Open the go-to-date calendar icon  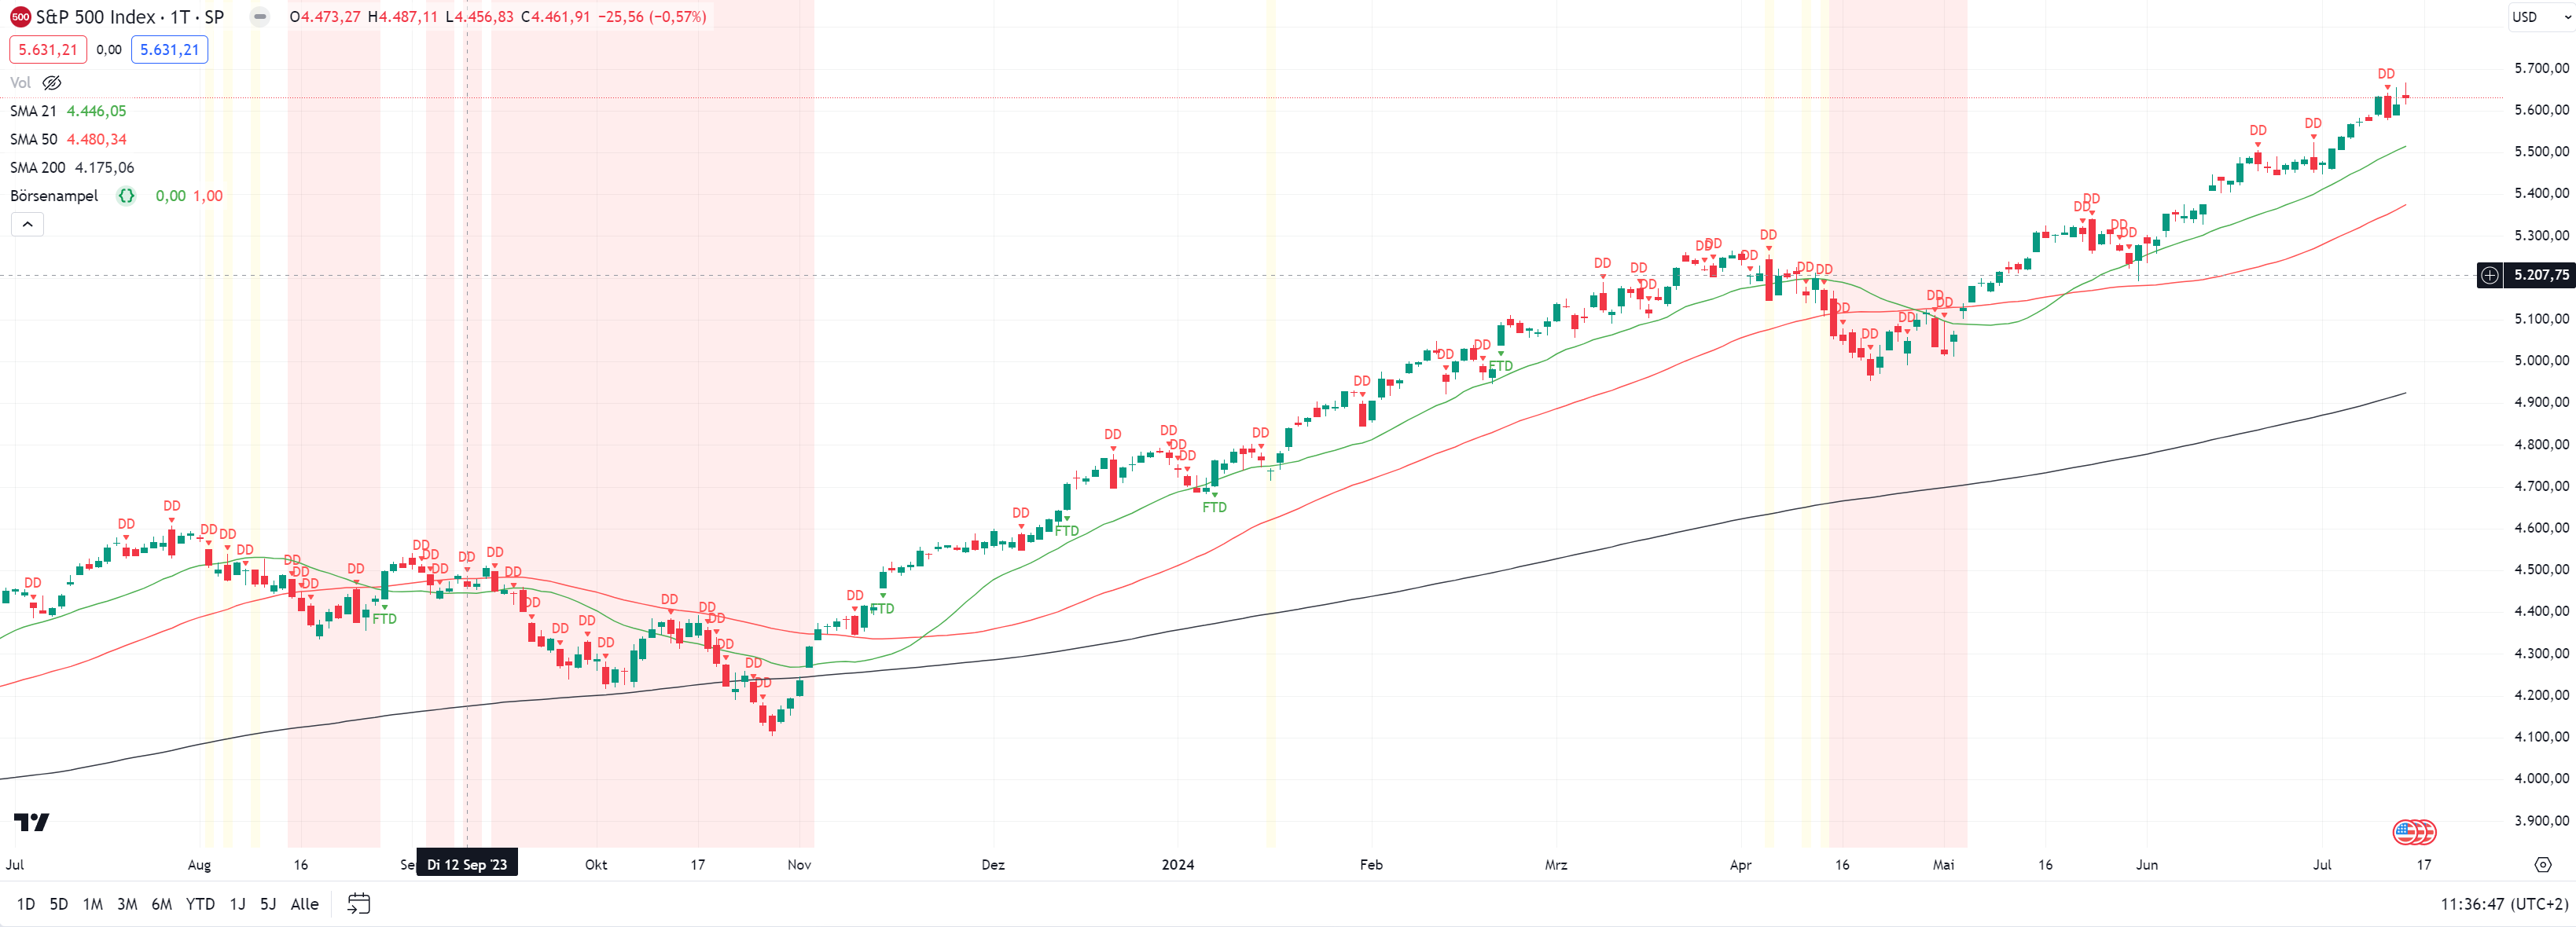(358, 904)
